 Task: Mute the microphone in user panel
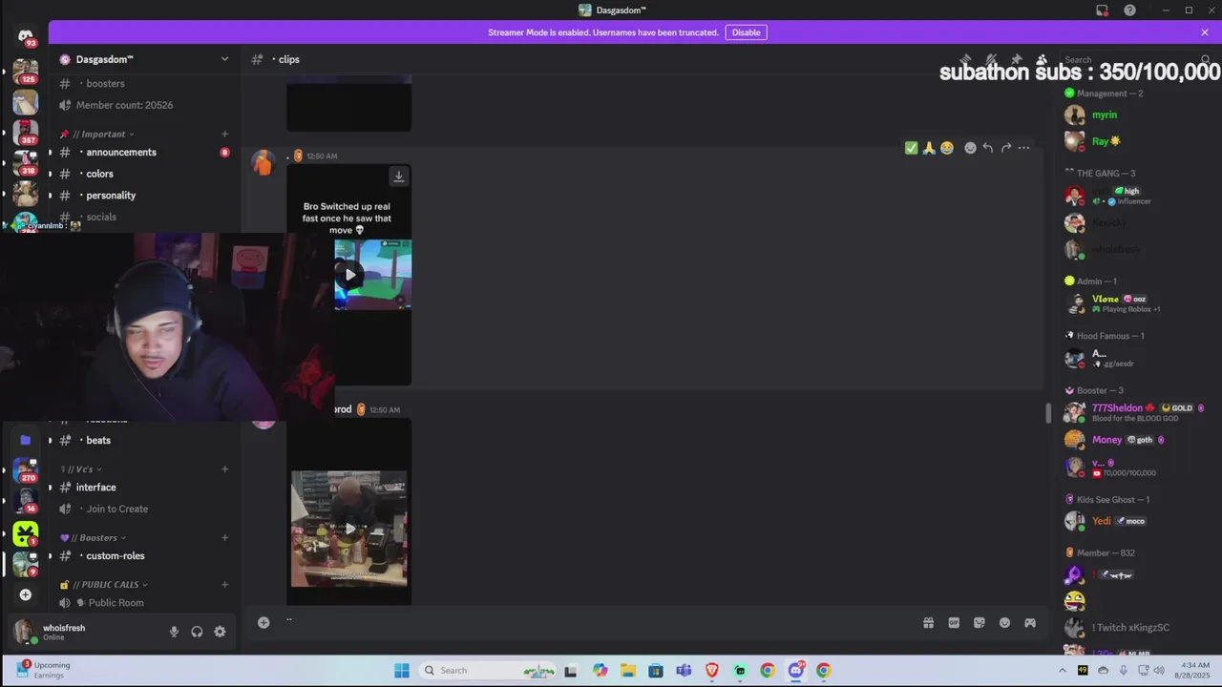click(174, 632)
